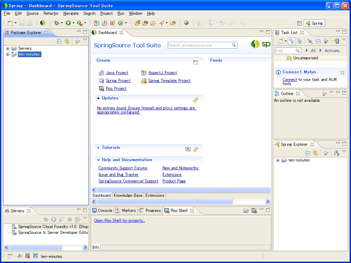Click the JUnit icon in status bar
351x263 pixels.
[x=20, y=256]
